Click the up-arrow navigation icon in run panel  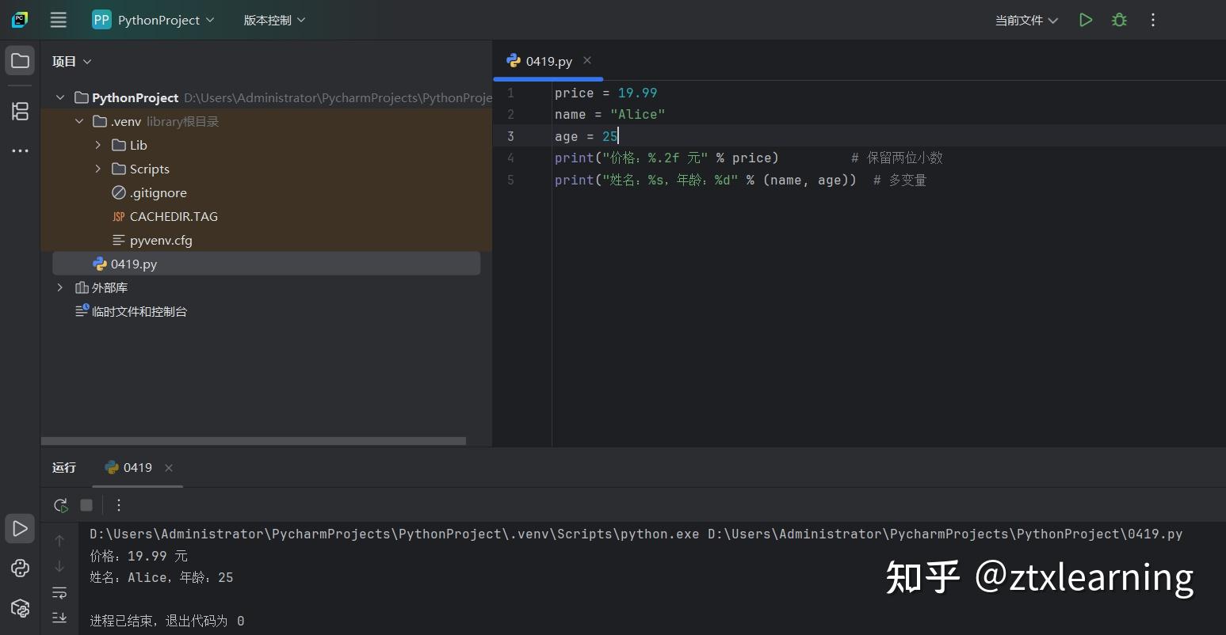[x=59, y=541]
